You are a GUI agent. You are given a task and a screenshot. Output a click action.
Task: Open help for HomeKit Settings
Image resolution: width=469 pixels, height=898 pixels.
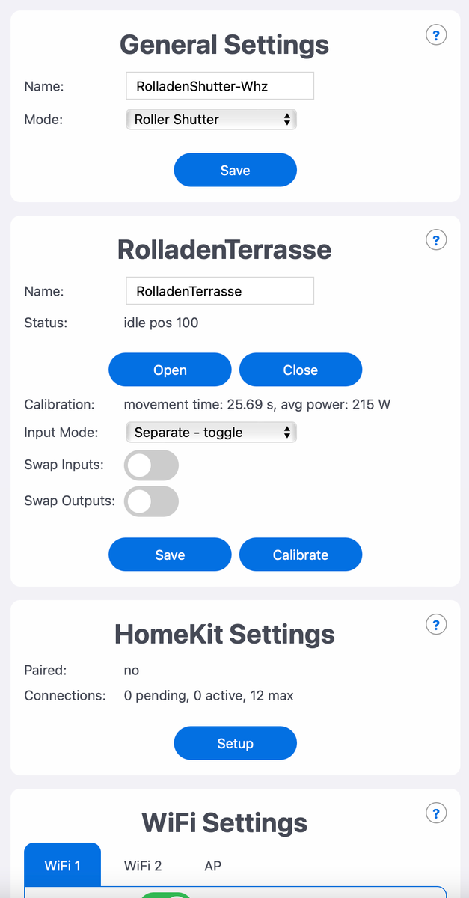click(436, 624)
